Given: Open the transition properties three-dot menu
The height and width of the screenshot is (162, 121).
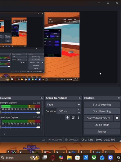Looking at the screenshot, I should coord(79,117).
